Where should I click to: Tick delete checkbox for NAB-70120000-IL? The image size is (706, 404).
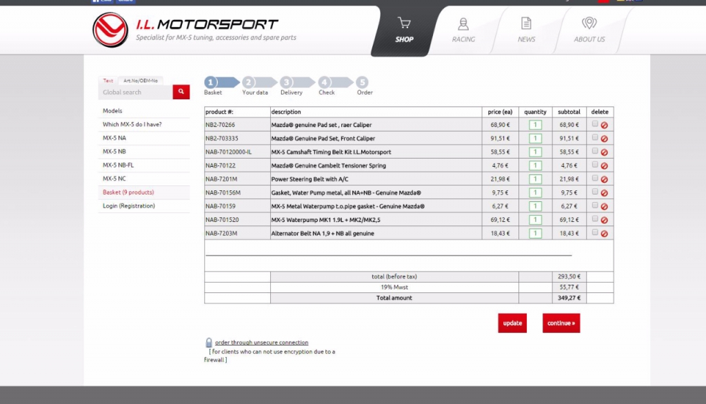click(595, 151)
